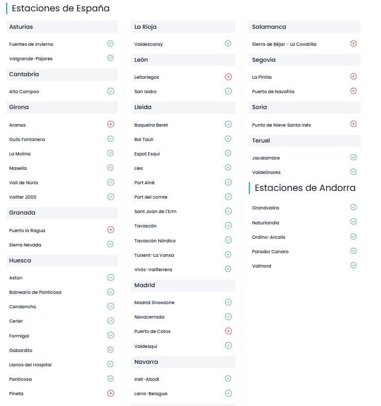
Task: Click the red closed icon next to Leitariegos
Action: [x=228, y=77]
